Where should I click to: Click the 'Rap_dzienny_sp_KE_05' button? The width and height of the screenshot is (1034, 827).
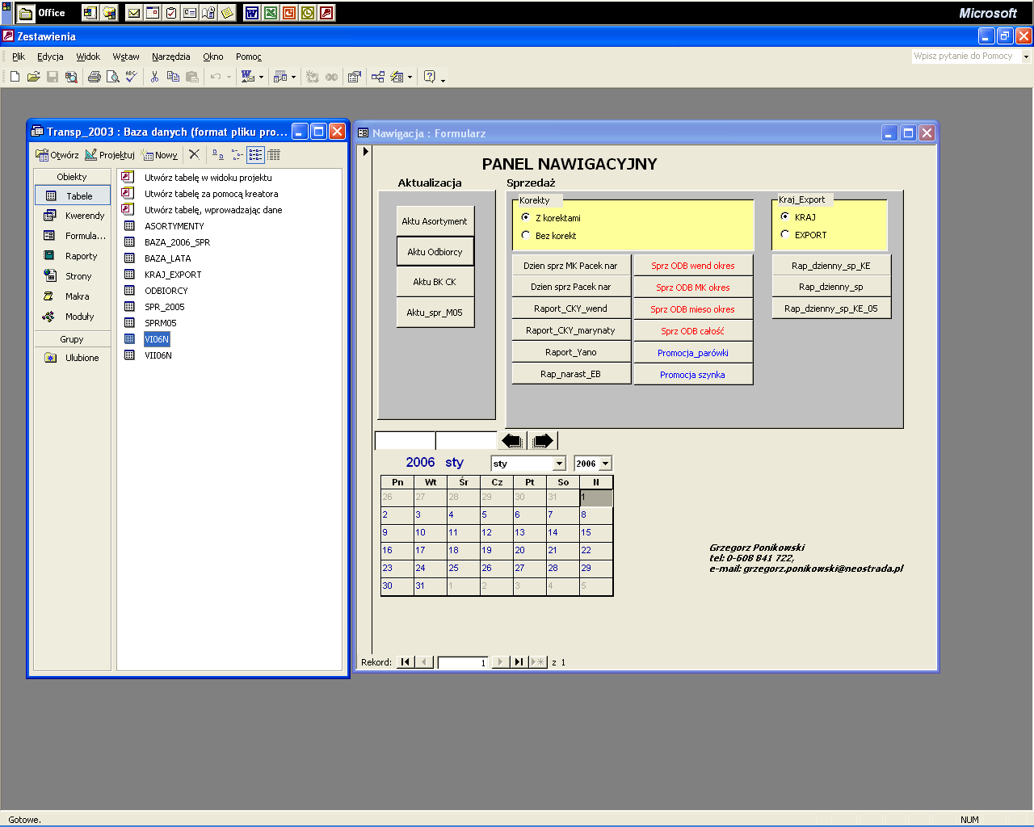(831, 309)
